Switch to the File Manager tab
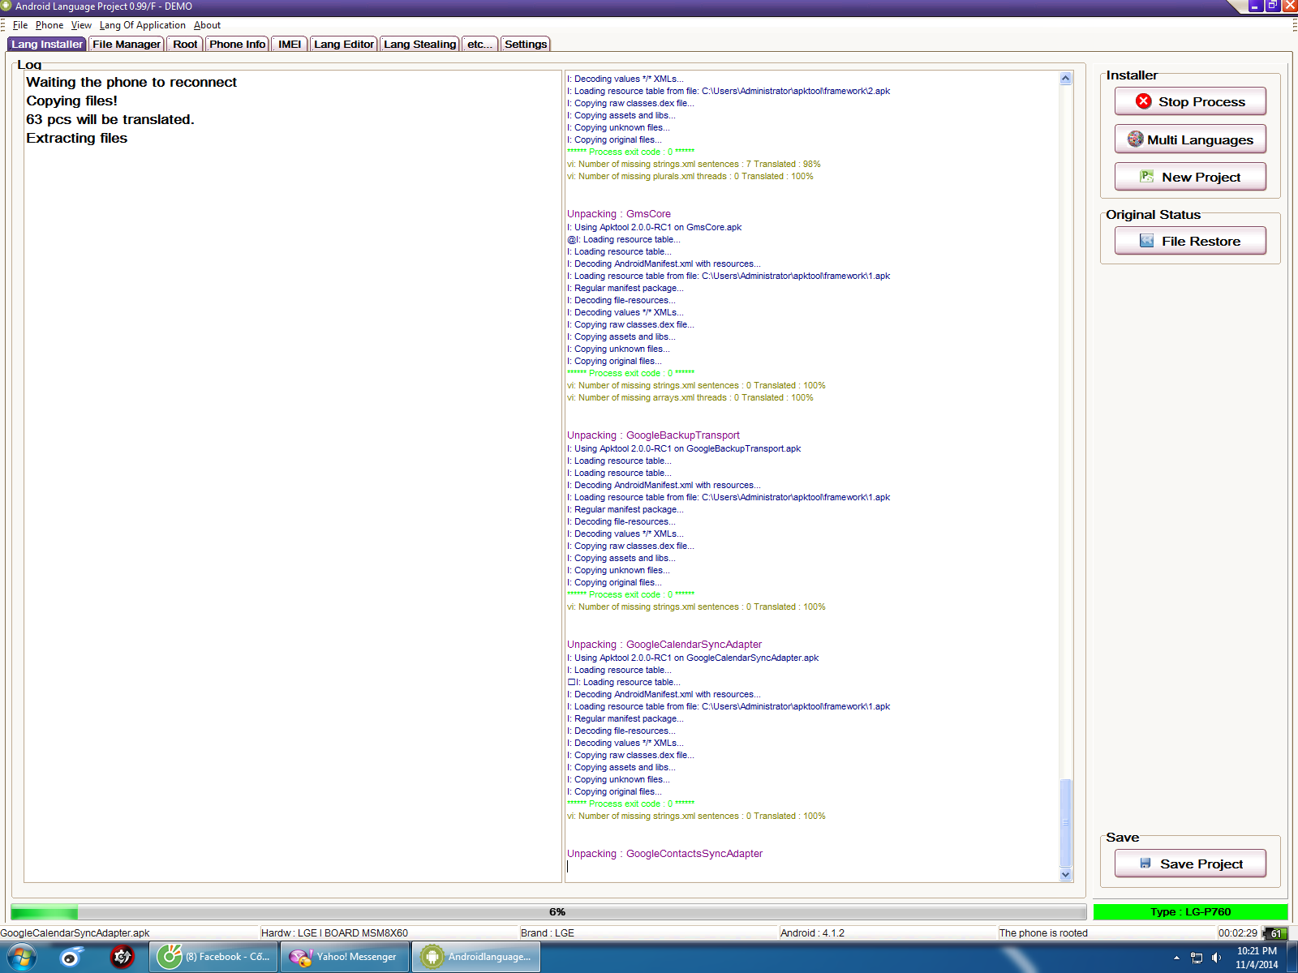Viewport: 1298px width, 973px height. coord(127,44)
